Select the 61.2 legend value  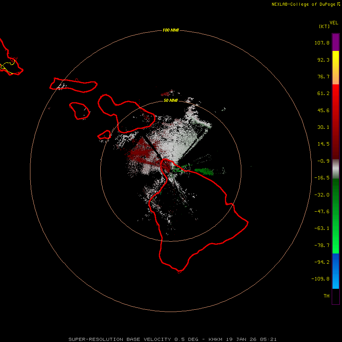[x=323, y=93]
